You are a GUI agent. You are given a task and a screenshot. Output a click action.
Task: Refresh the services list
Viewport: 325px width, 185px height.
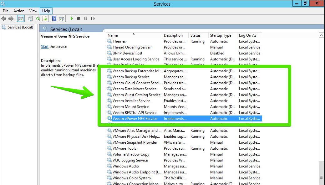click(38, 19)
